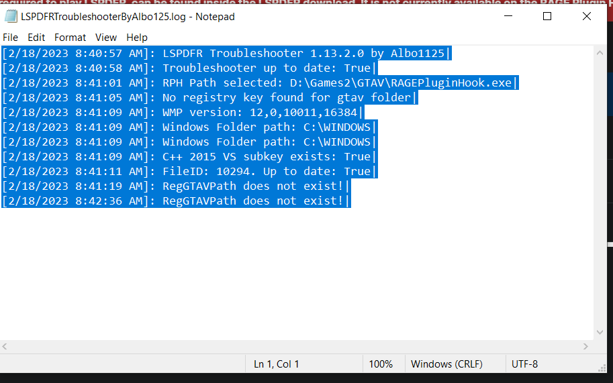613x383 pixels.
Task: Click the Notepad icon in title bar
Action: 11,16
